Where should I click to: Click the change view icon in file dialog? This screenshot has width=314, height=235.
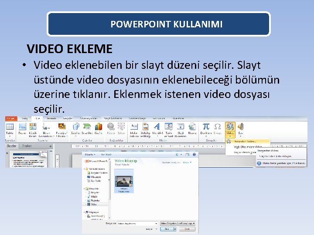(177, 154)
